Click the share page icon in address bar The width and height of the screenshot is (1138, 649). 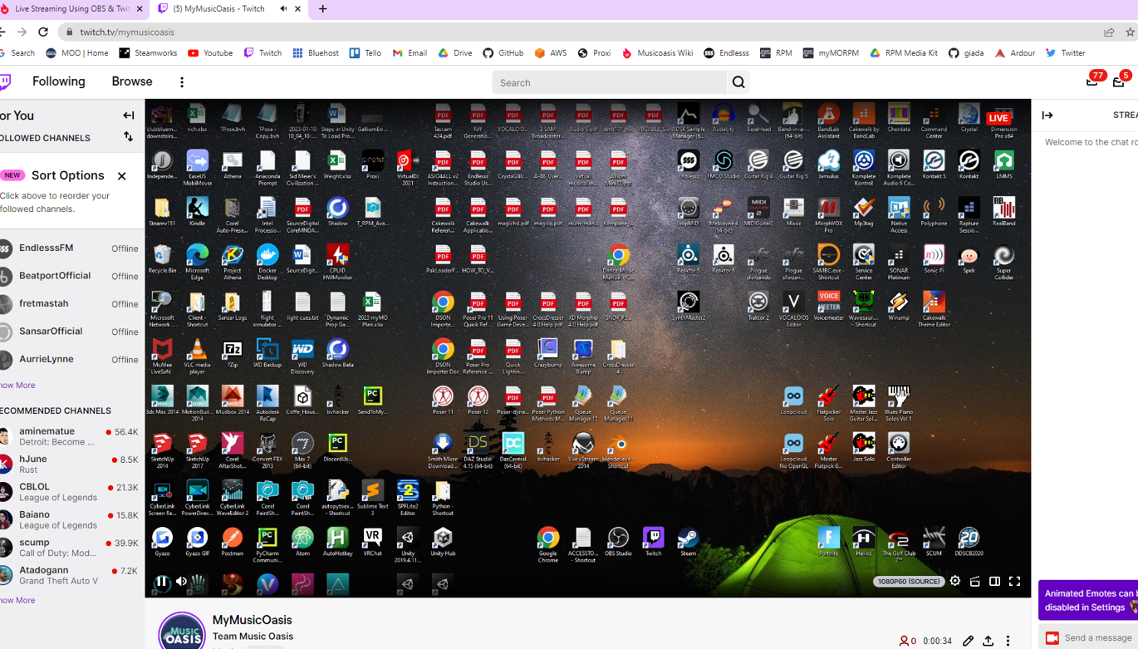(1109, 32)
